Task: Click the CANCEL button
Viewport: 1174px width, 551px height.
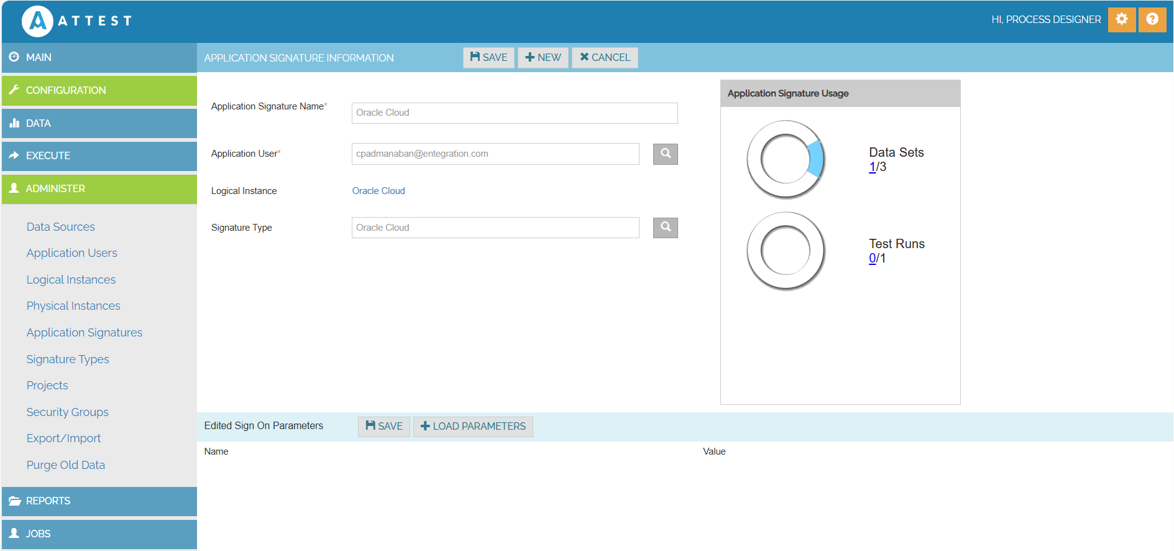Action: pyautogui.click(x=605, y=57)
